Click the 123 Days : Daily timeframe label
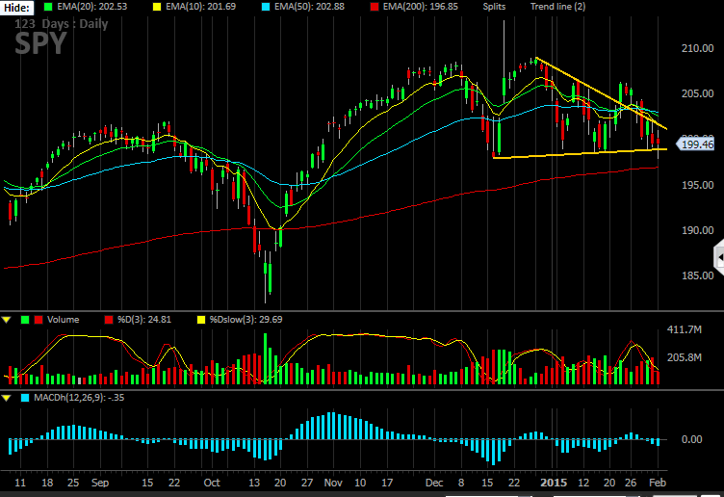 pos(61,24)
